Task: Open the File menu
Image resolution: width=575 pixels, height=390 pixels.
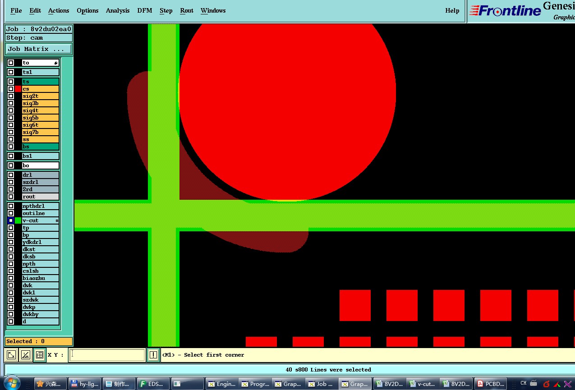Action: pos(16,10)
